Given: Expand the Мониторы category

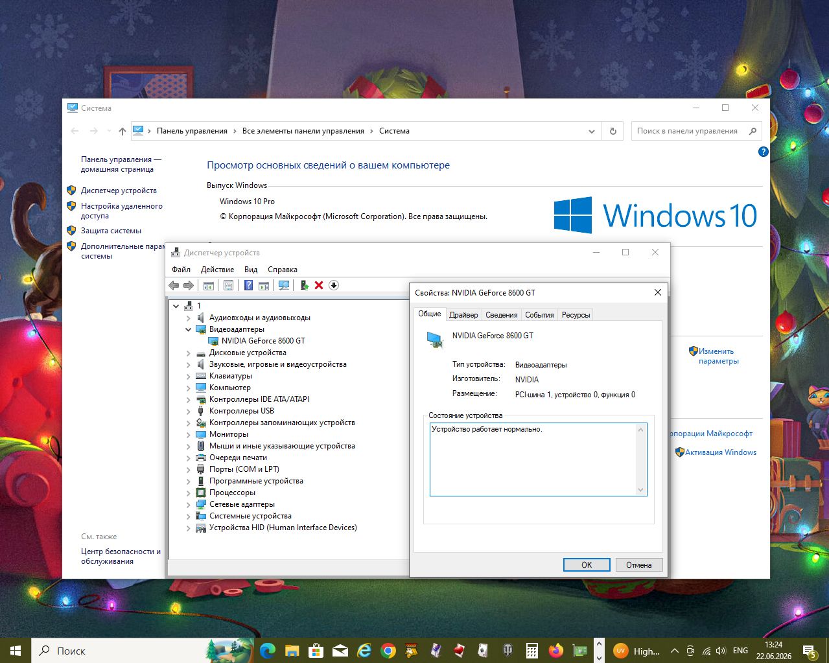Looking at the screenshot, I should point(189,434).
